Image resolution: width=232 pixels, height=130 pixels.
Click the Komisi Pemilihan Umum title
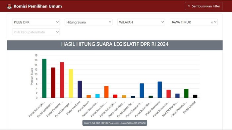click(38, 6)
